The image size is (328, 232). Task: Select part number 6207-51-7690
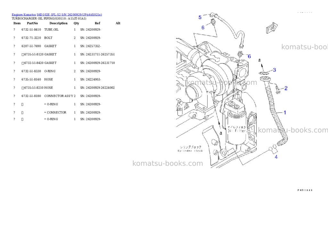point(31,46)
